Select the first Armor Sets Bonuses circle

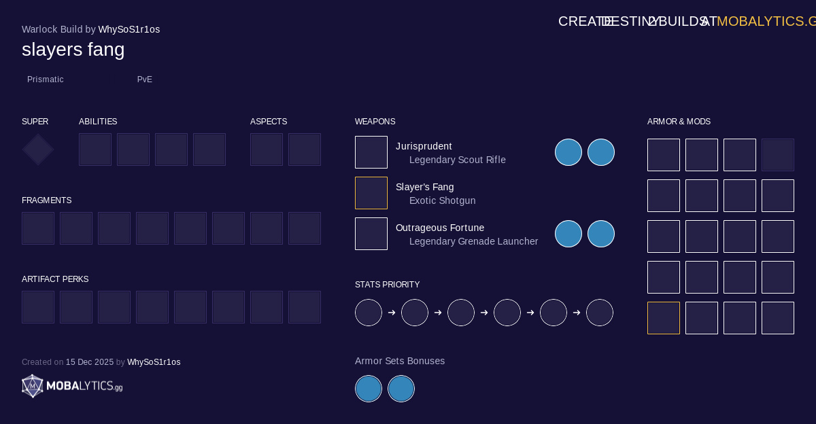pos(369,389)
